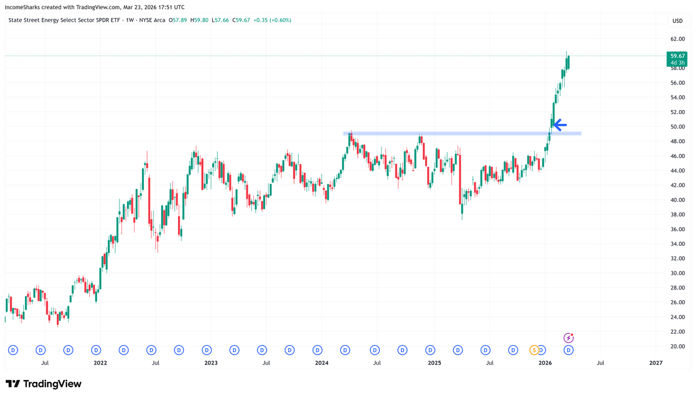This screenshot has height=398, width=696.
Task: Click the 2023 time axis label
Action: (211, 363)
